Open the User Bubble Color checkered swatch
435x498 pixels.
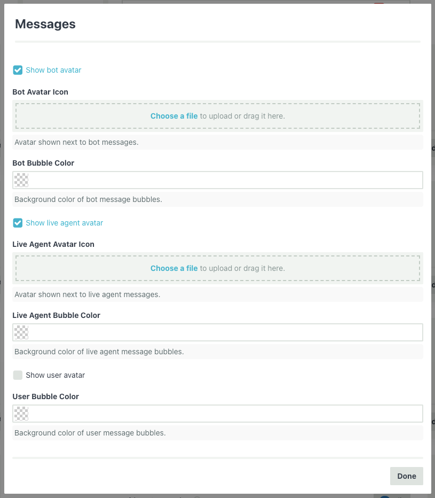click(21, 414)
